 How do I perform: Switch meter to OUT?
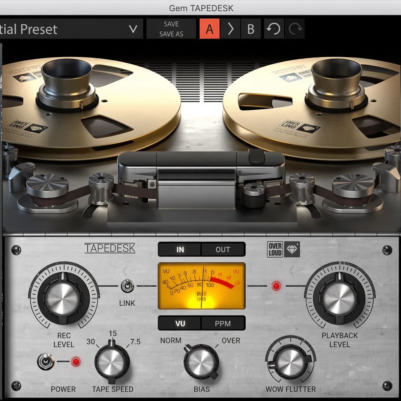click(x=223, y=249)
